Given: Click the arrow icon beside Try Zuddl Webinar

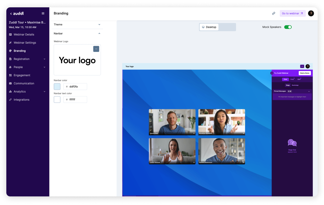Looking at the screenshot, I should [272, 73].
